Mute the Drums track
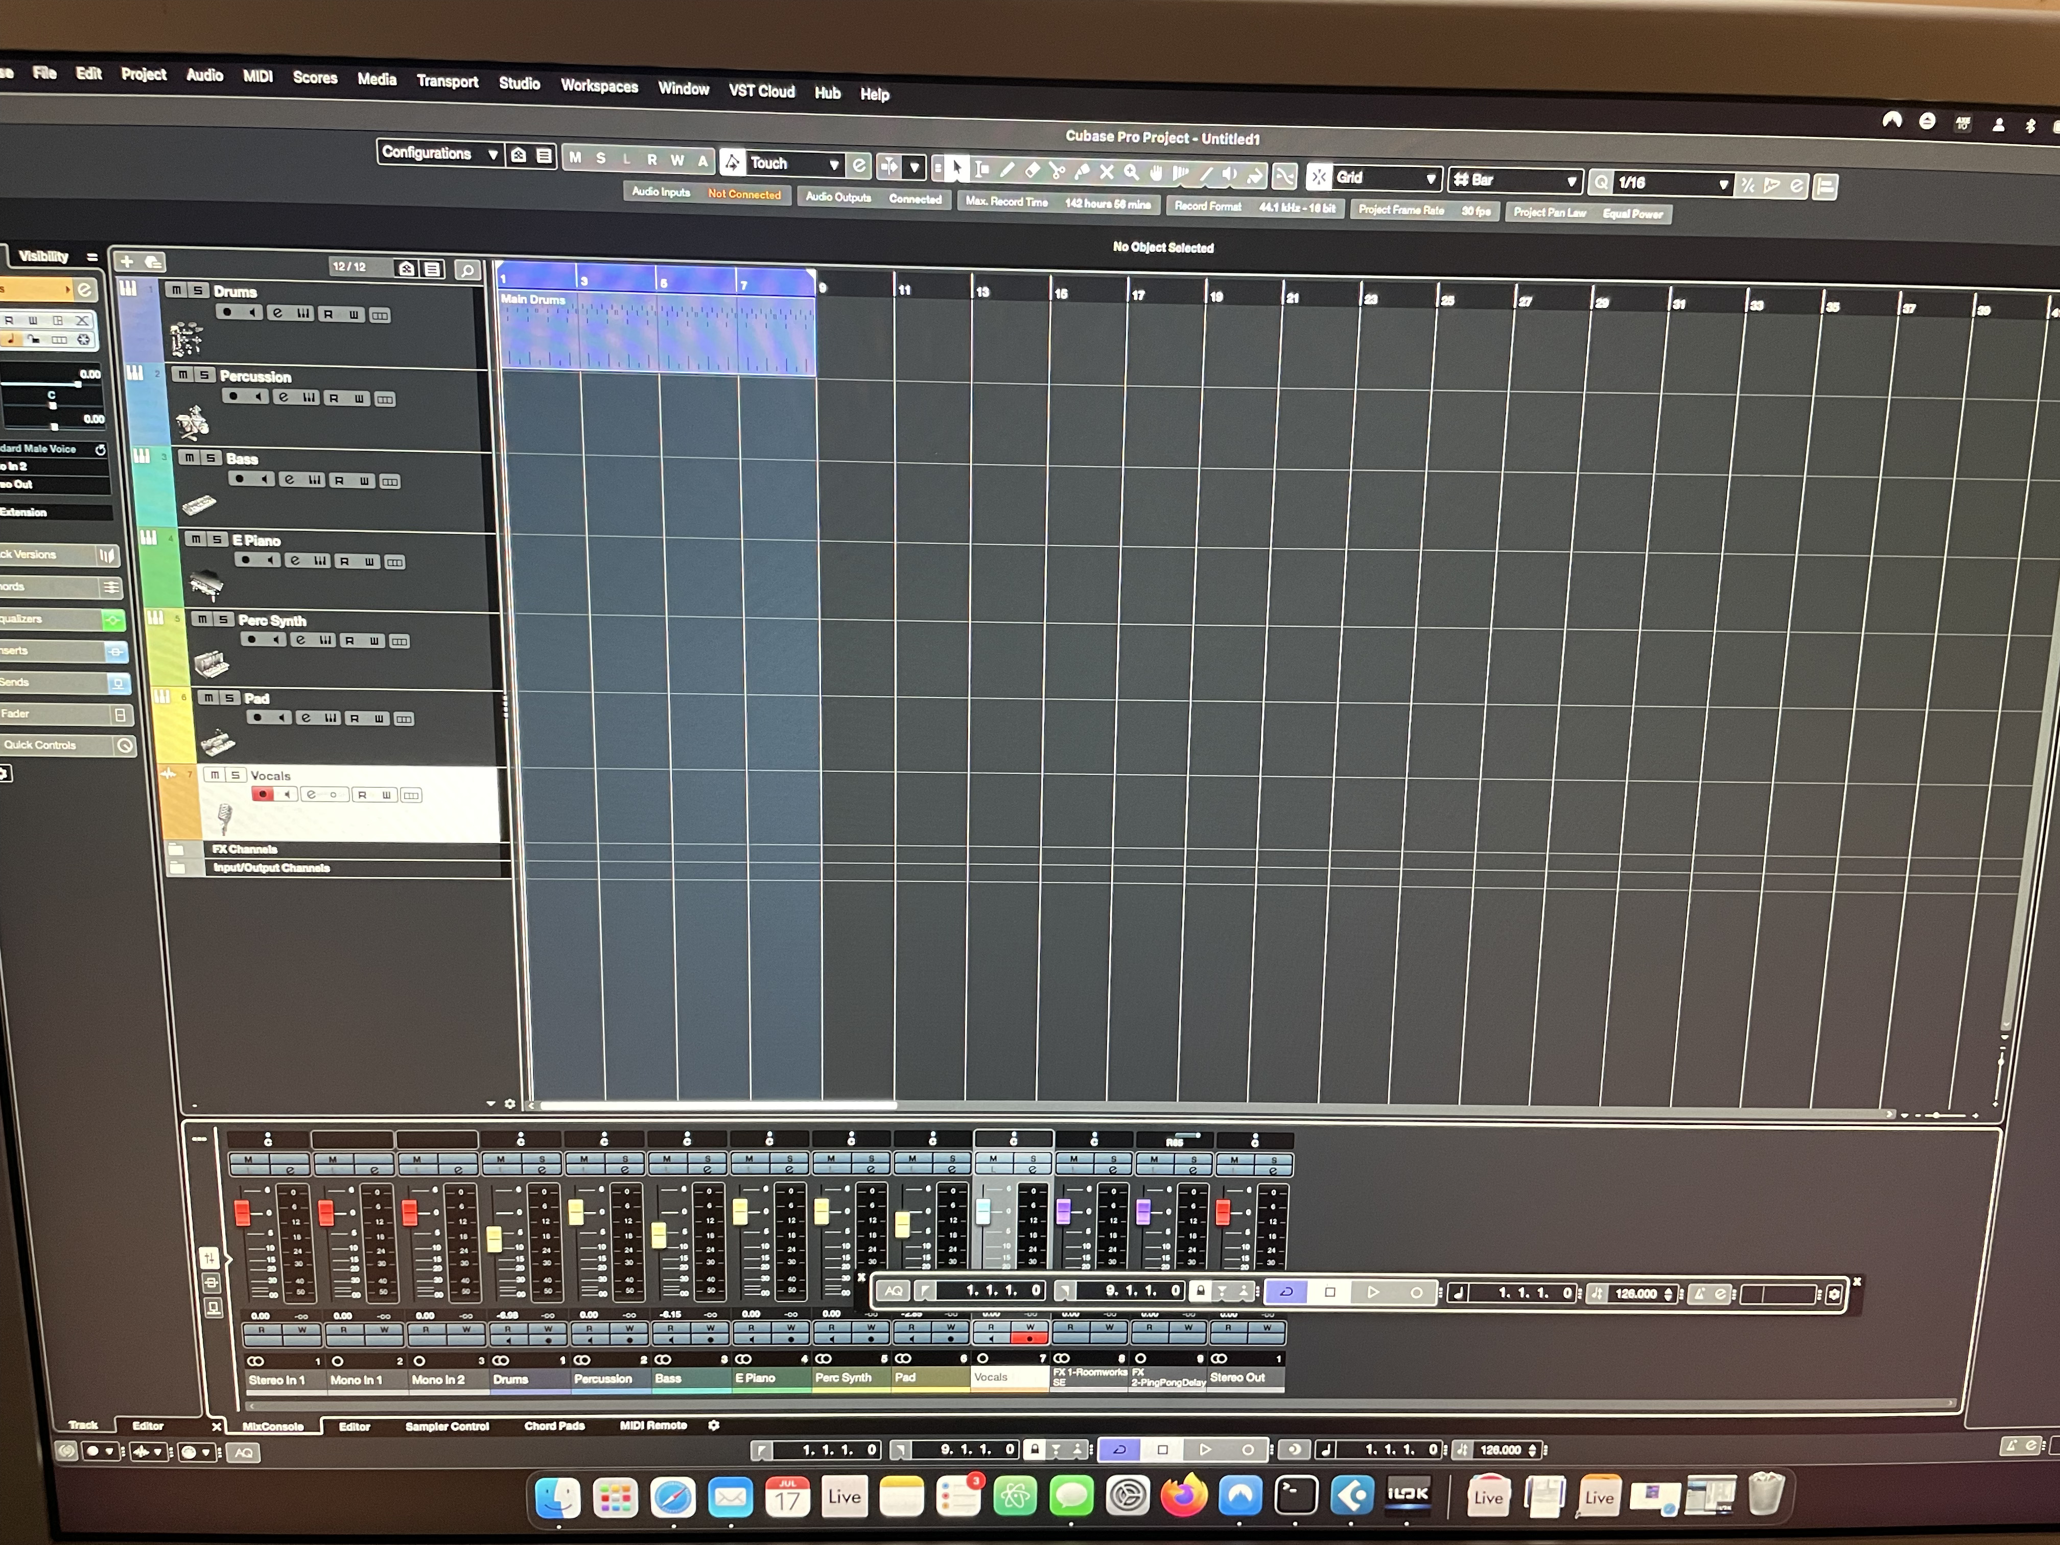The image size is (2060, 1545). [x=176, y=291]
